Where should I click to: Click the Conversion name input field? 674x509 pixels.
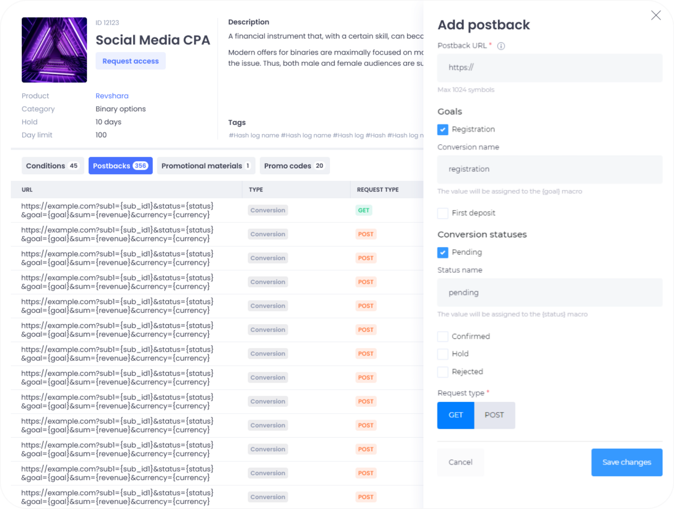[x=550, y=169]
